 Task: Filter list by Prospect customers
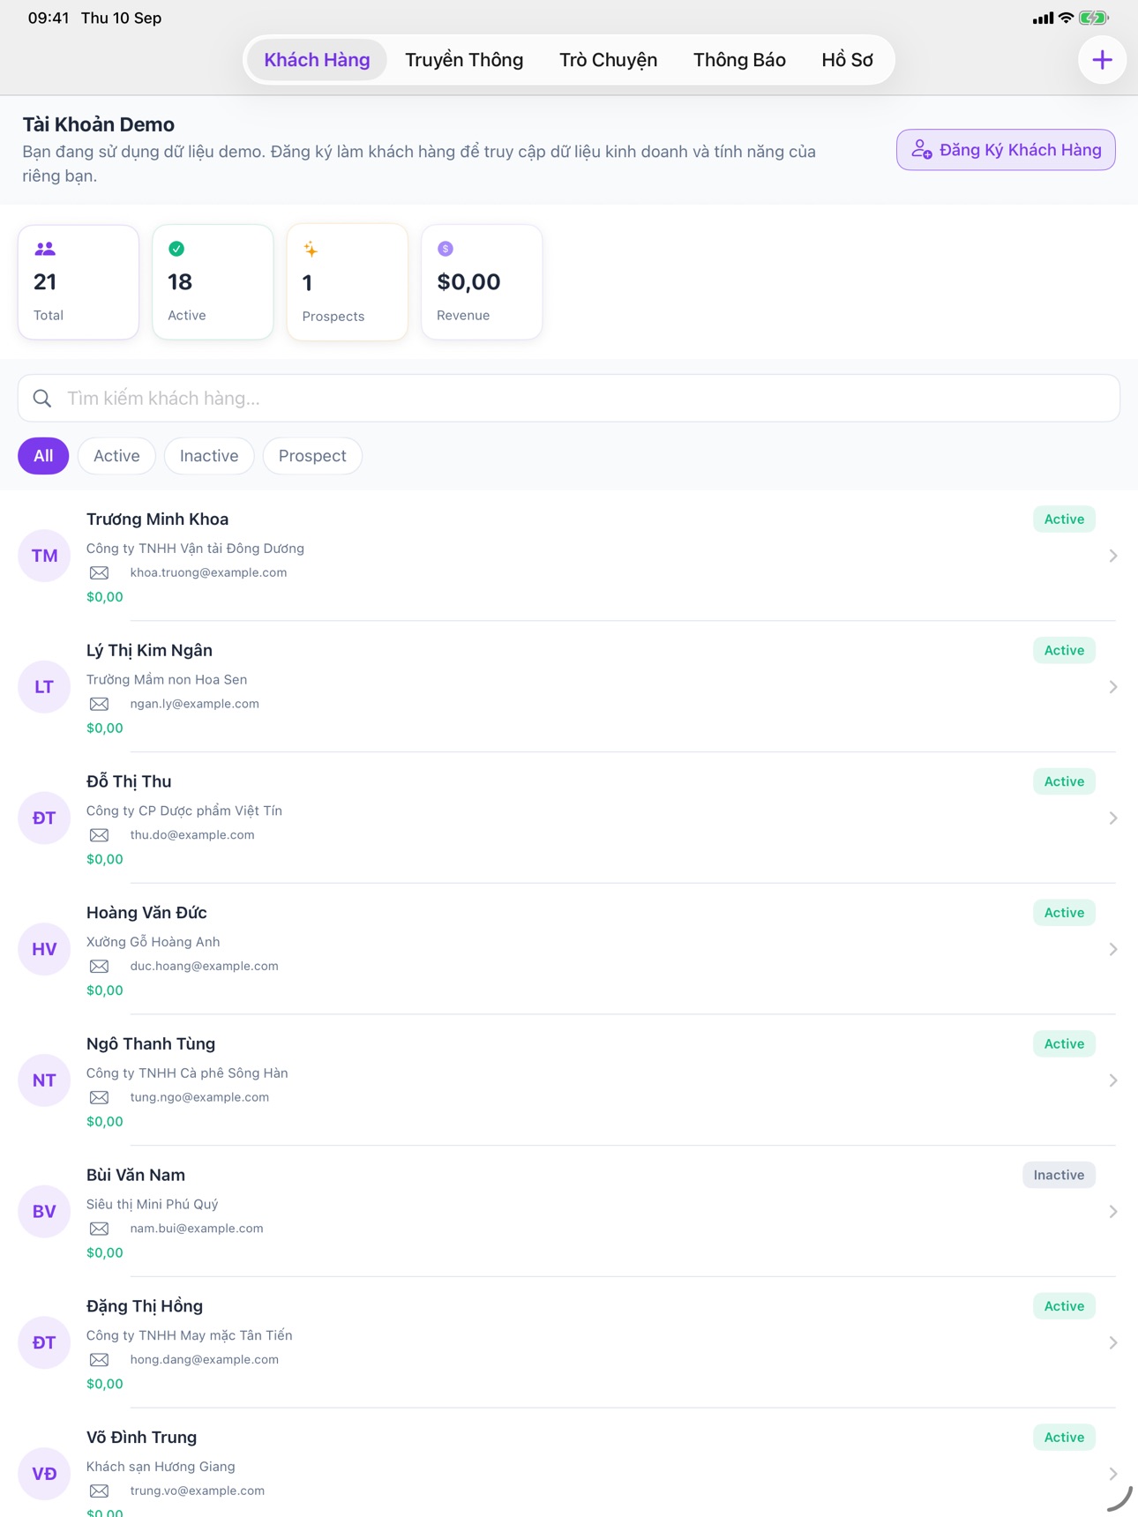312,456
